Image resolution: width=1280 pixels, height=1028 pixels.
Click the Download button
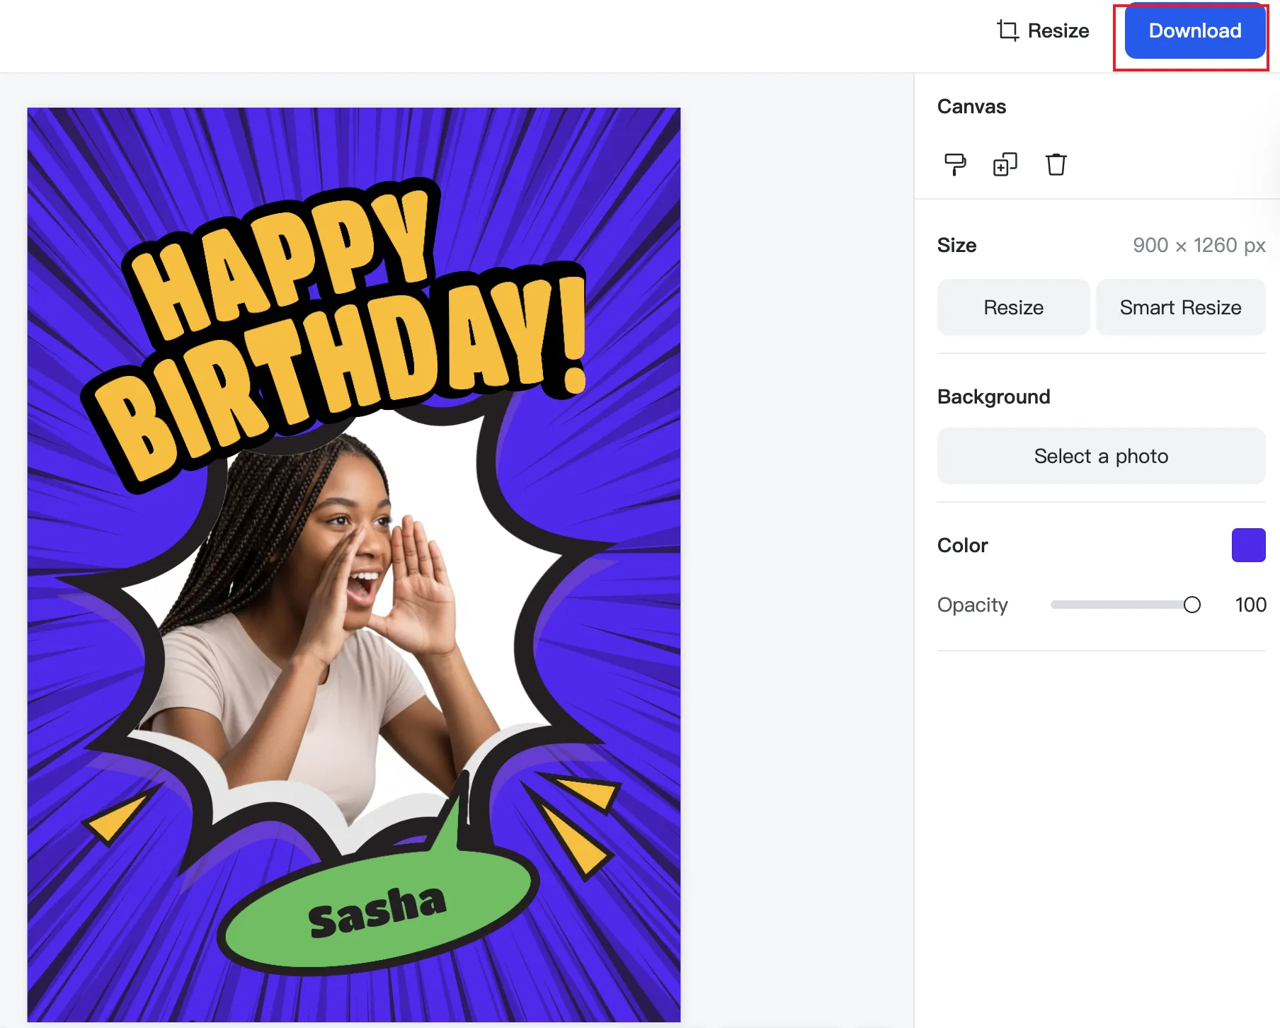pyautogui.click(x=1194, y=31)
